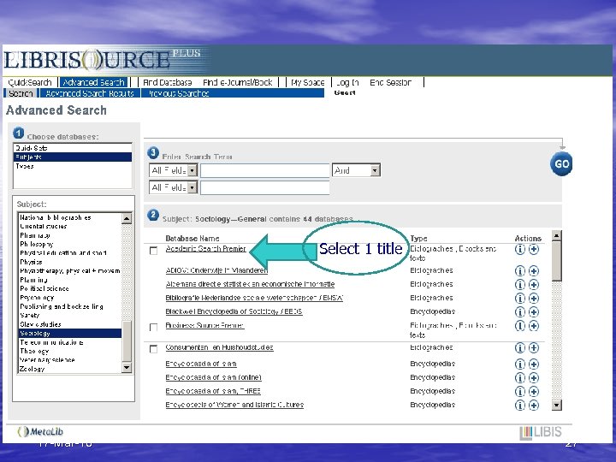Select Zoology in the Subject list
This screenshot has width=616, height=462.
pos(70,369)
